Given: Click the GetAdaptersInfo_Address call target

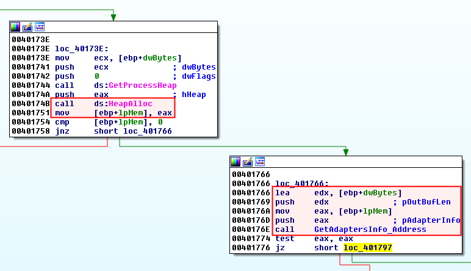Looking at the screenshot, I should [370, 229].
